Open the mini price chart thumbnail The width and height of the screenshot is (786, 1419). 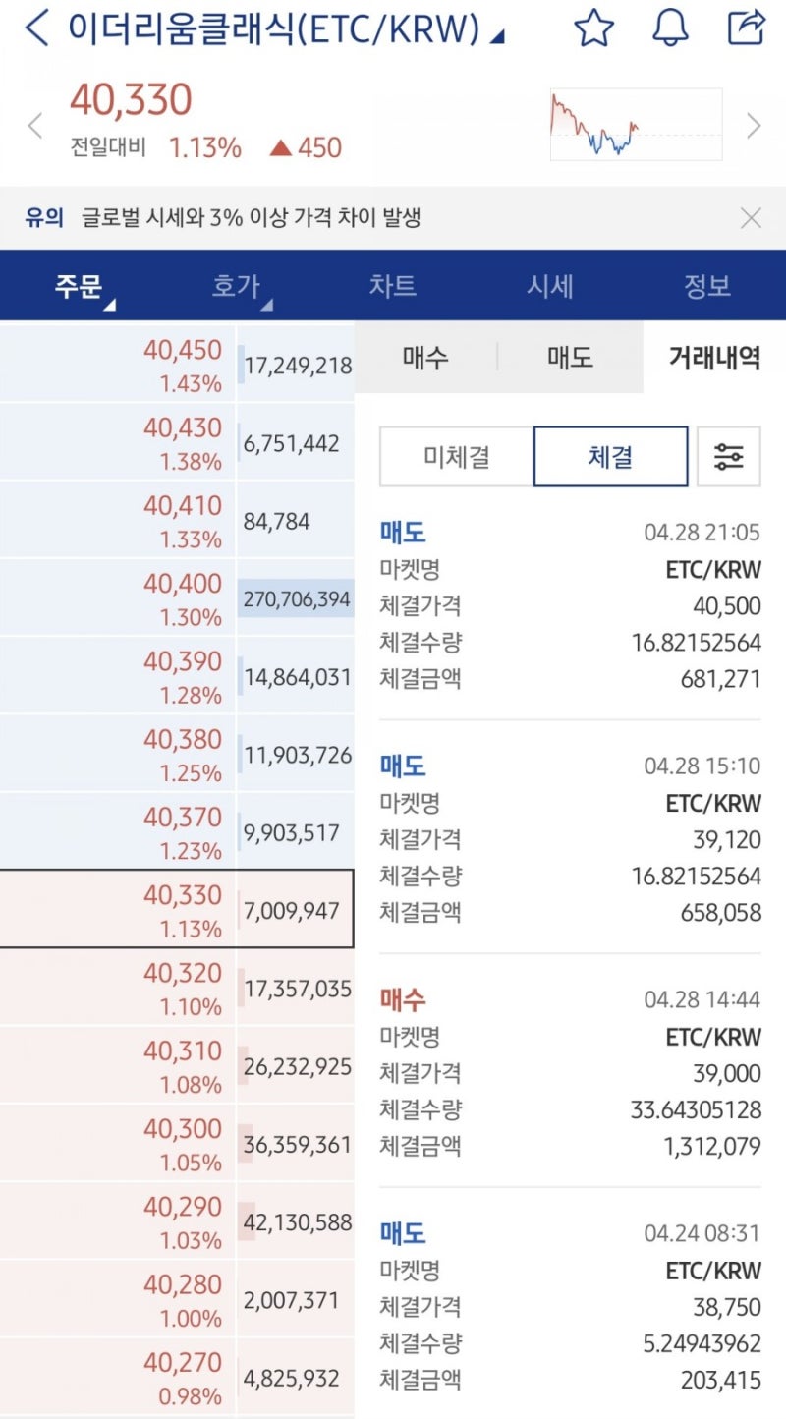pos(634,126)
